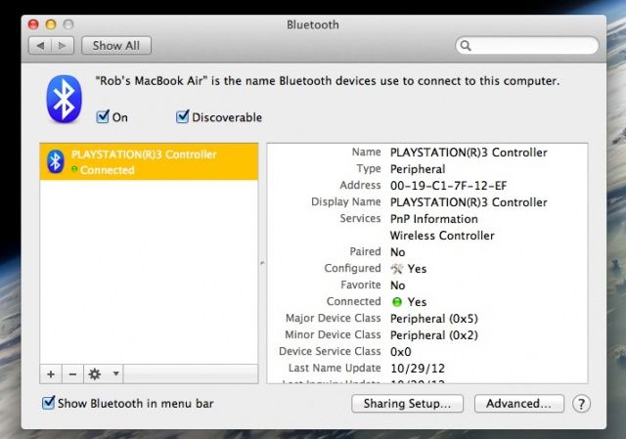Click the Rob's MacBook Air name description text
626x439 pixels.
328,81
